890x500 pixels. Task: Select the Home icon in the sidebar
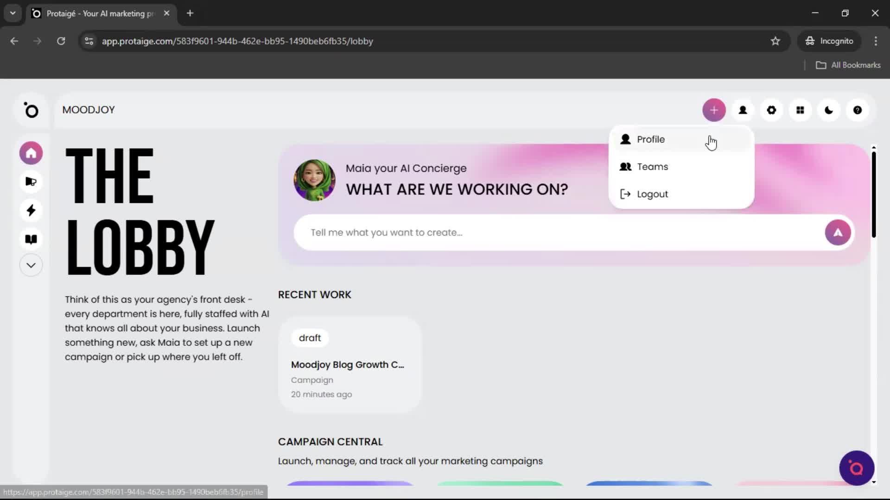31,153
